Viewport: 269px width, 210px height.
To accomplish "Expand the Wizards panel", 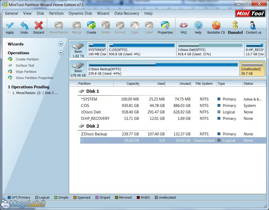I will (61, 44).
